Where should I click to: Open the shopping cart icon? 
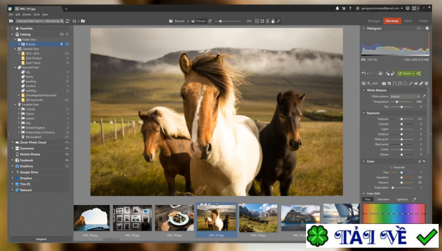click(x=343, y=8)
